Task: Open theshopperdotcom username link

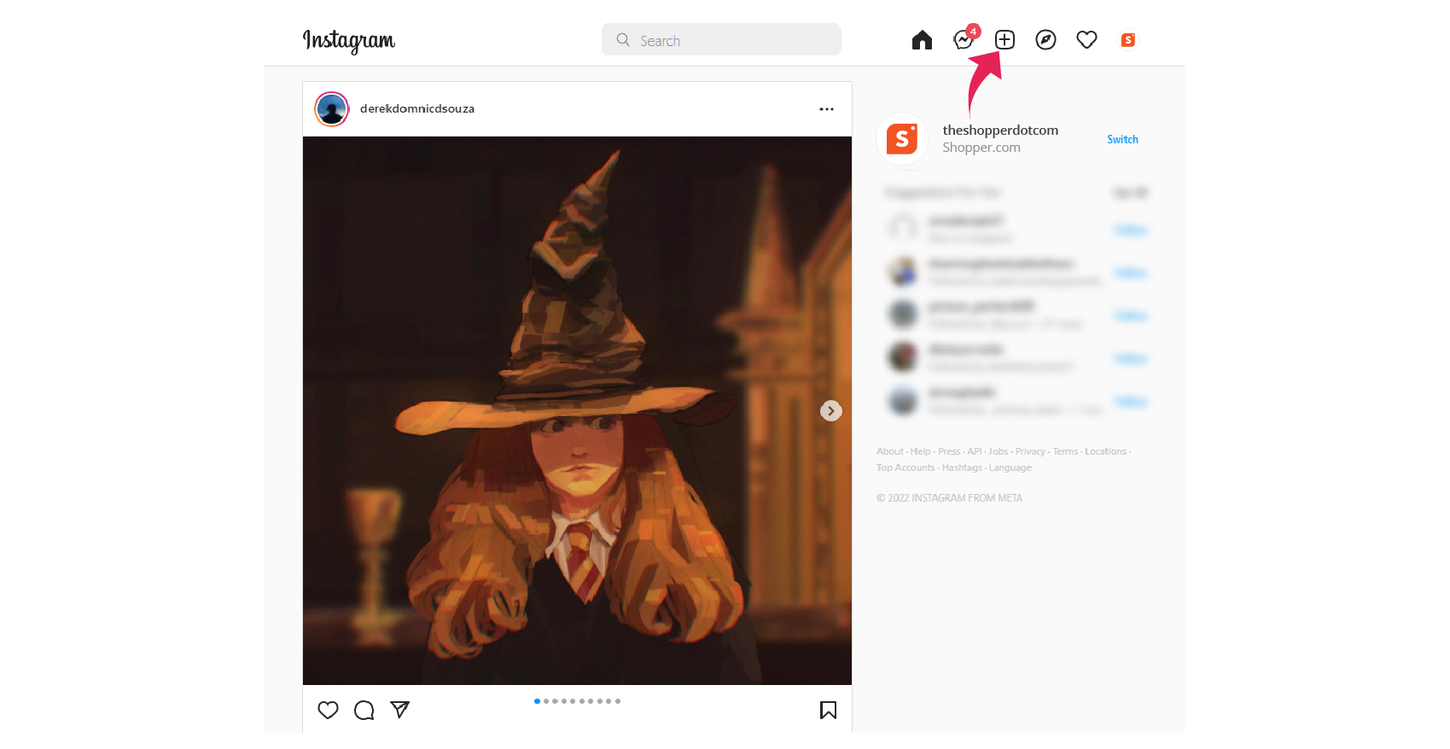Action: (x=1000, y=131)
